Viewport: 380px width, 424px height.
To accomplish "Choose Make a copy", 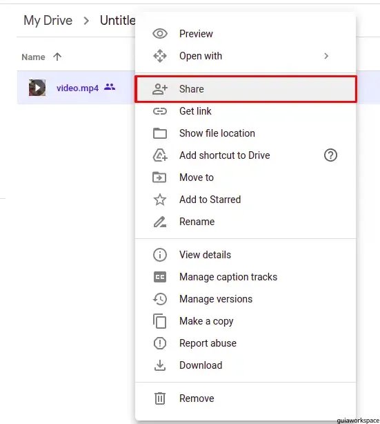I will (246, 321).
